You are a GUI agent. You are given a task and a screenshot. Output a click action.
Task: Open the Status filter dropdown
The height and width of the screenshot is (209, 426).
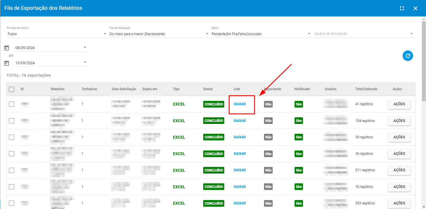click(261, 34)
